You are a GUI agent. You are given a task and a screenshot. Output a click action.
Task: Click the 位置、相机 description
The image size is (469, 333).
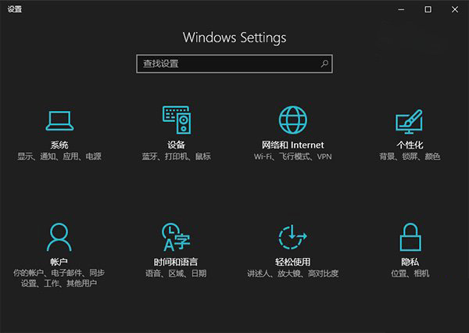[x=410, y=274]
